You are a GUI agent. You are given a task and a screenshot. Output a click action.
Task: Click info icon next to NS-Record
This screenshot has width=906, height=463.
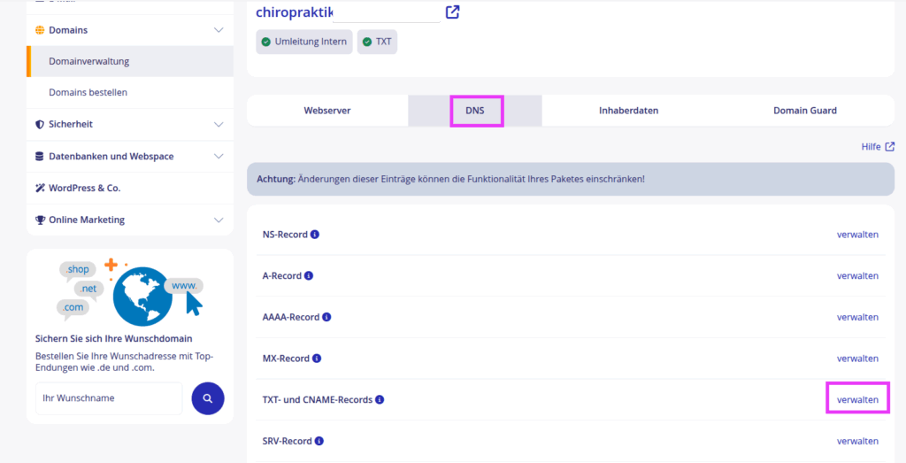point(315,235)
